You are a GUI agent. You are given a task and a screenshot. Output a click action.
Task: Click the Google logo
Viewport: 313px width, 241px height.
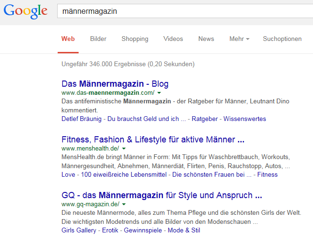coord(26,11)
